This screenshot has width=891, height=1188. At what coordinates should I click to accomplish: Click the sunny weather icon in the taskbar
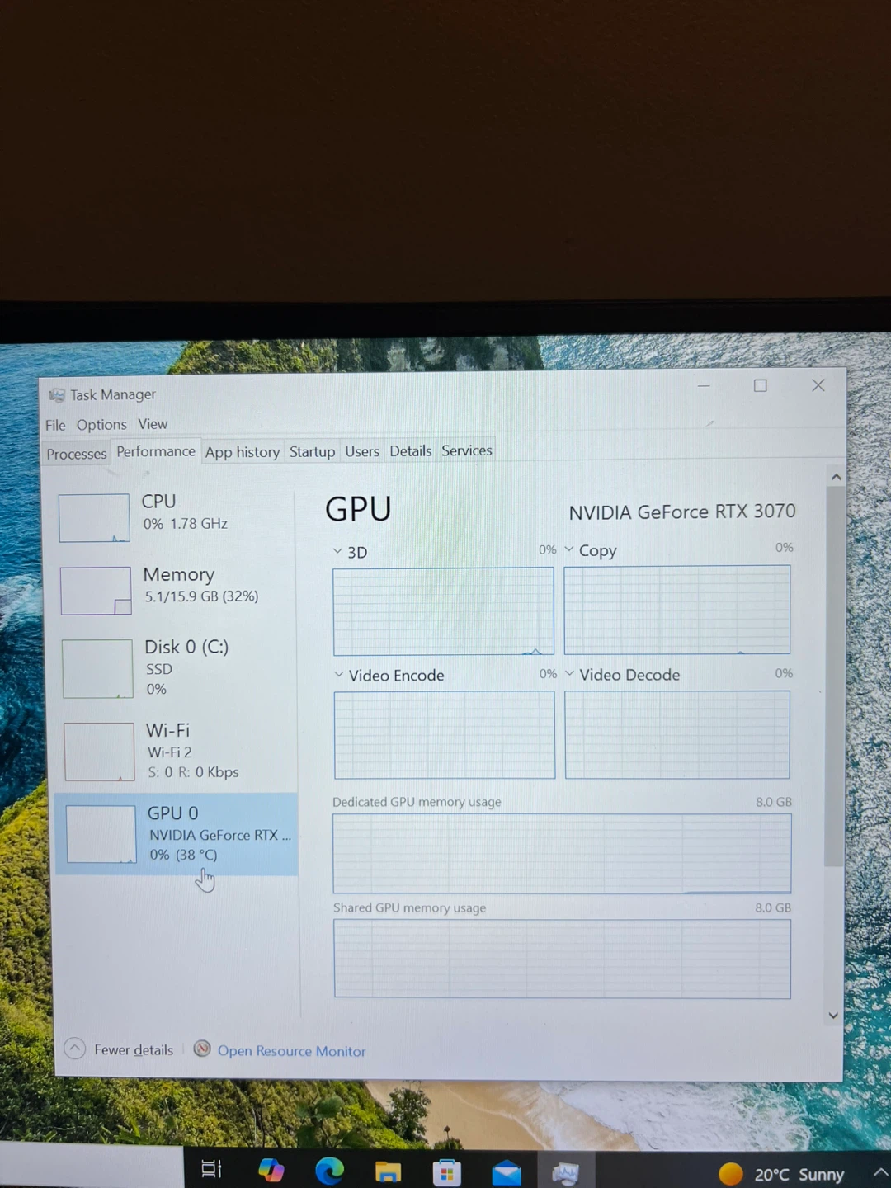tap(730, 1173)
